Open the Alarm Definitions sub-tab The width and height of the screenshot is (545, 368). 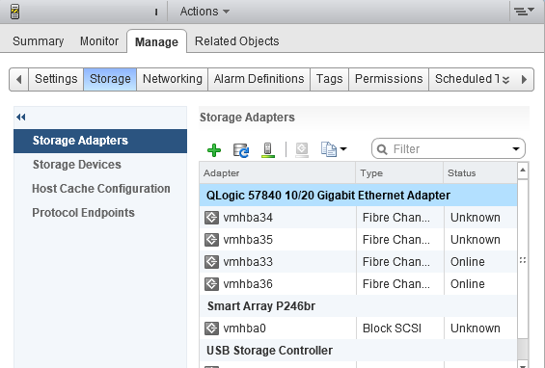click(x=259, y=79)
